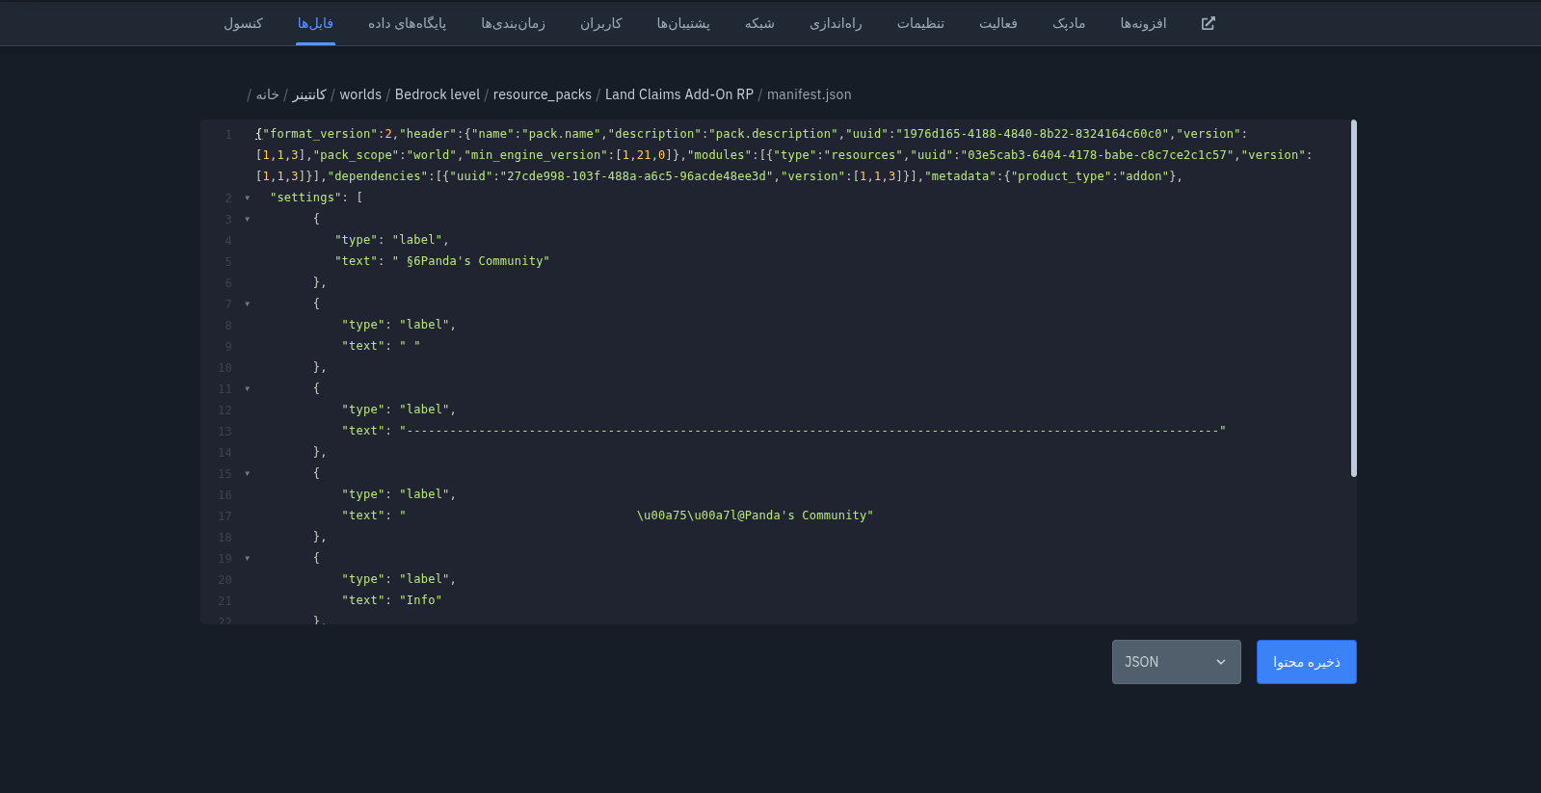Go to resource_packs folder in breadcrumb
The image size is (1541, 793).
click(543, 94)
